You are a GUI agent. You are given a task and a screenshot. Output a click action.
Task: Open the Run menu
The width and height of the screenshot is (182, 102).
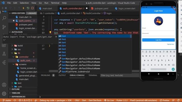[x=46, y=3]
